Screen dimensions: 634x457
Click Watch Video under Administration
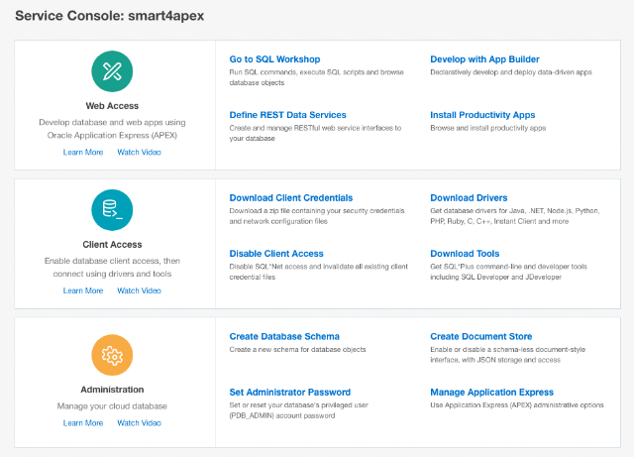[x=139, y=423]
